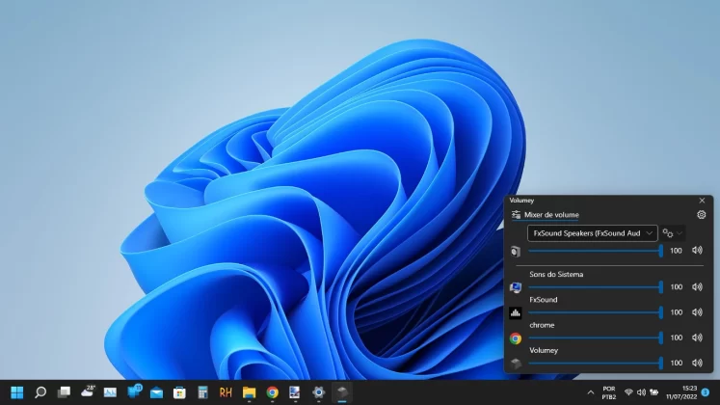
Task: Open FxSound Speakers output device dropdown
Action: 593,233
